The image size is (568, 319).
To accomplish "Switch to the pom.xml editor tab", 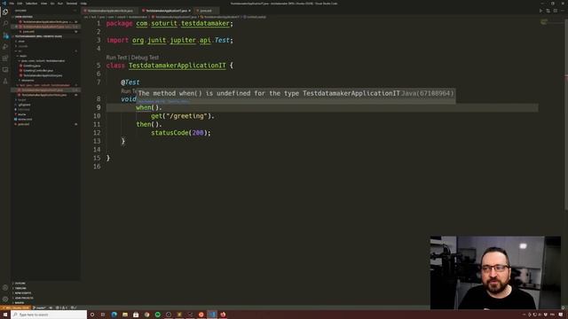I will pos(206,11).
